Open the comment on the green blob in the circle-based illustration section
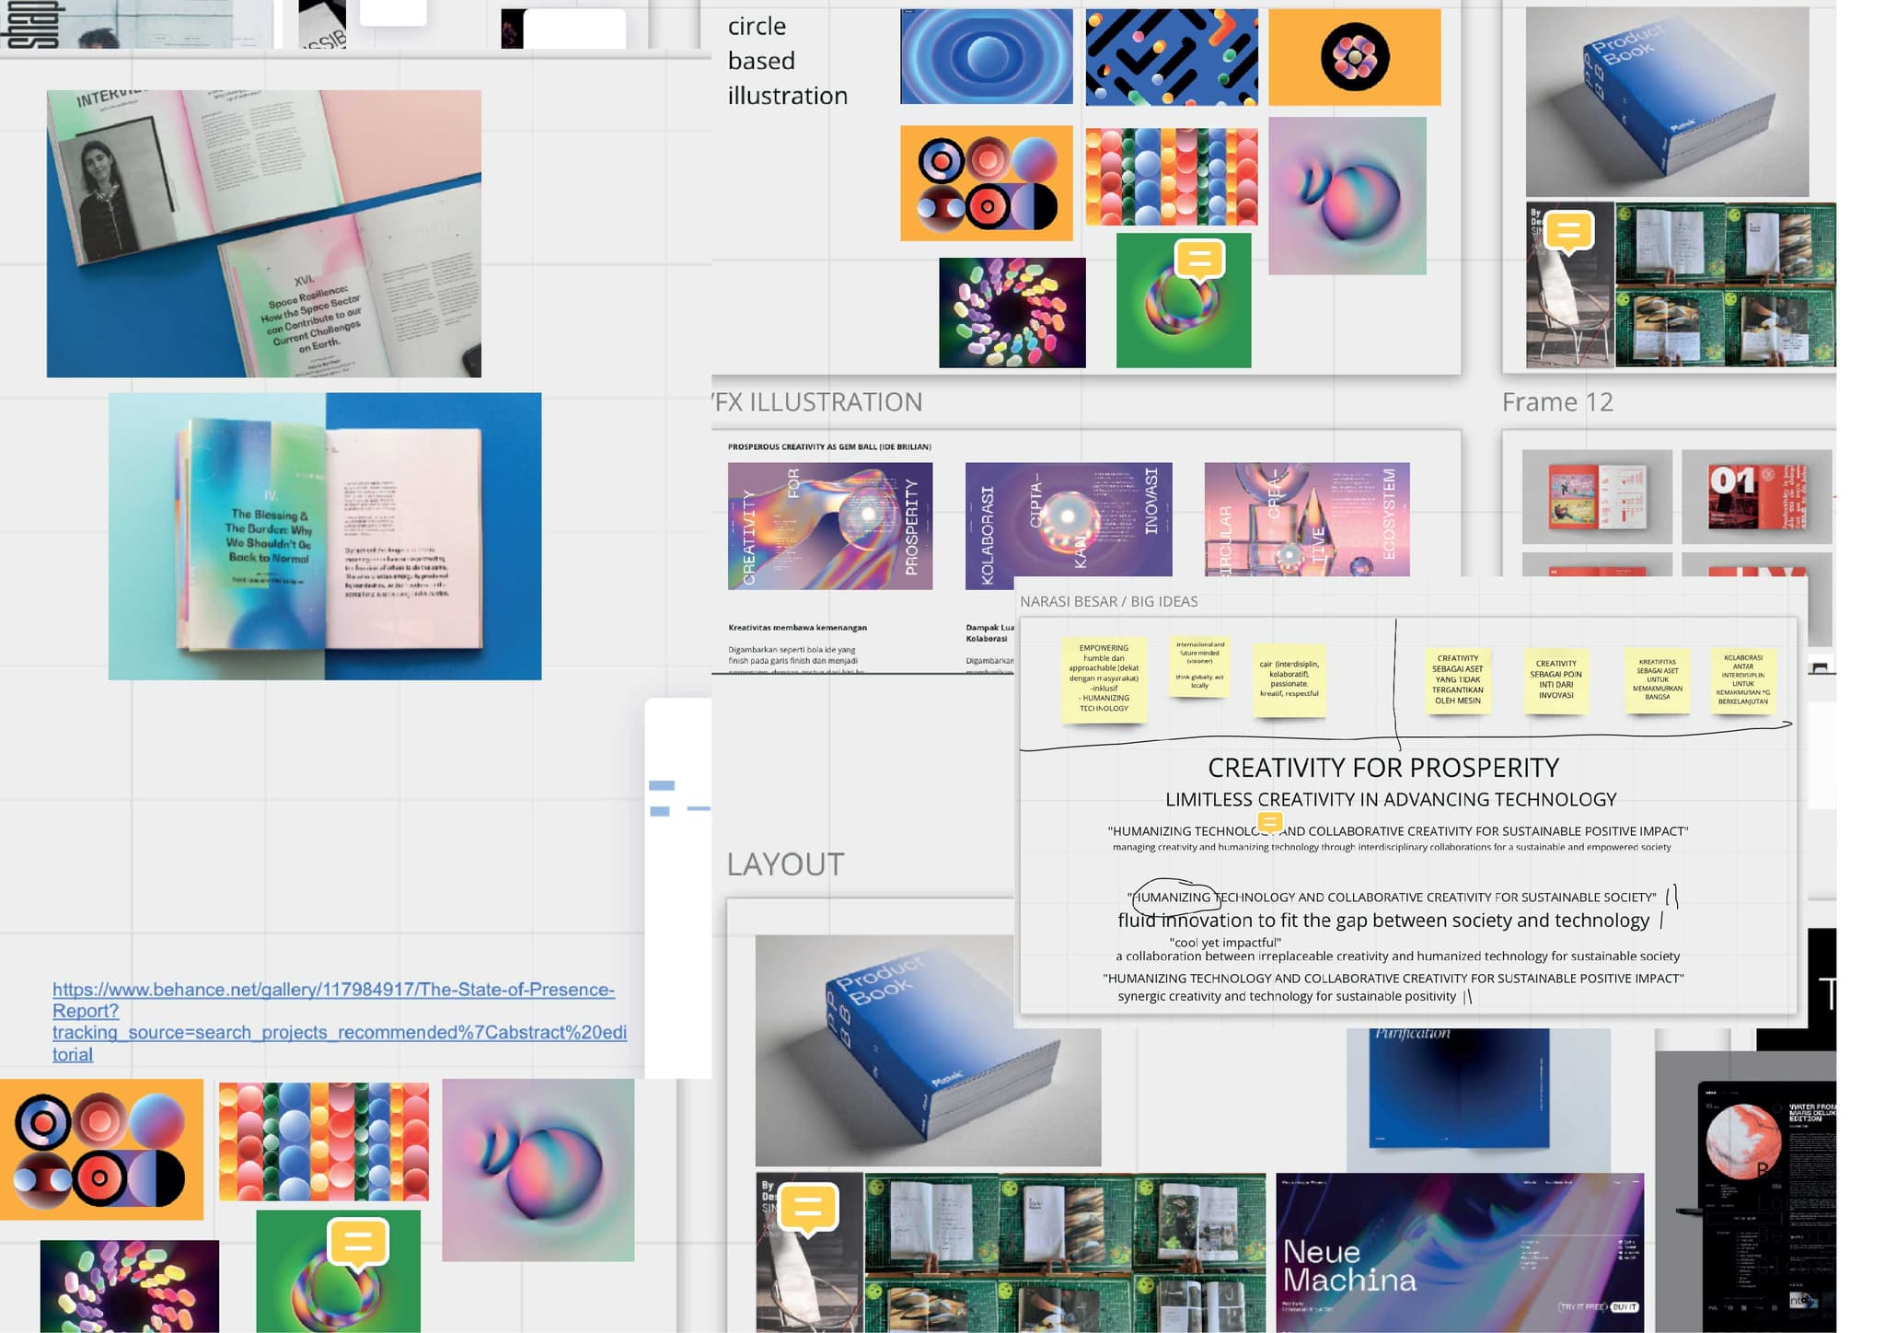 [x=1199, y=260]
